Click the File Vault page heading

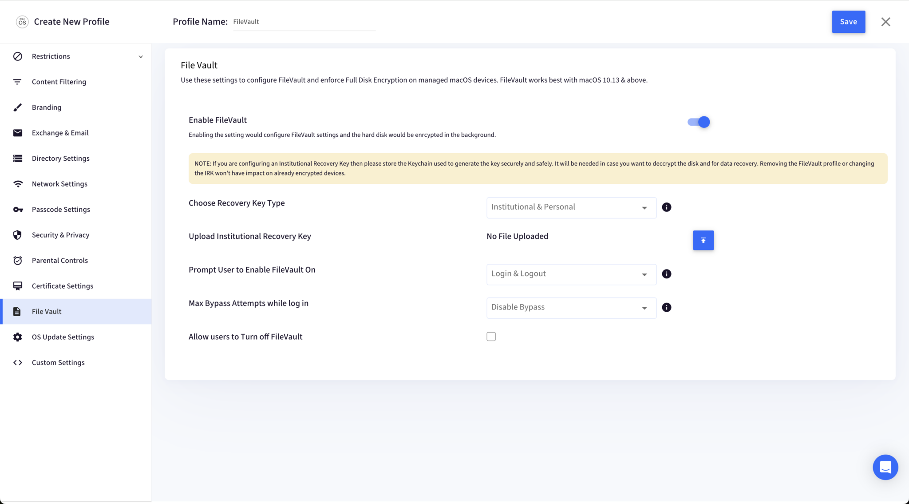199,65
